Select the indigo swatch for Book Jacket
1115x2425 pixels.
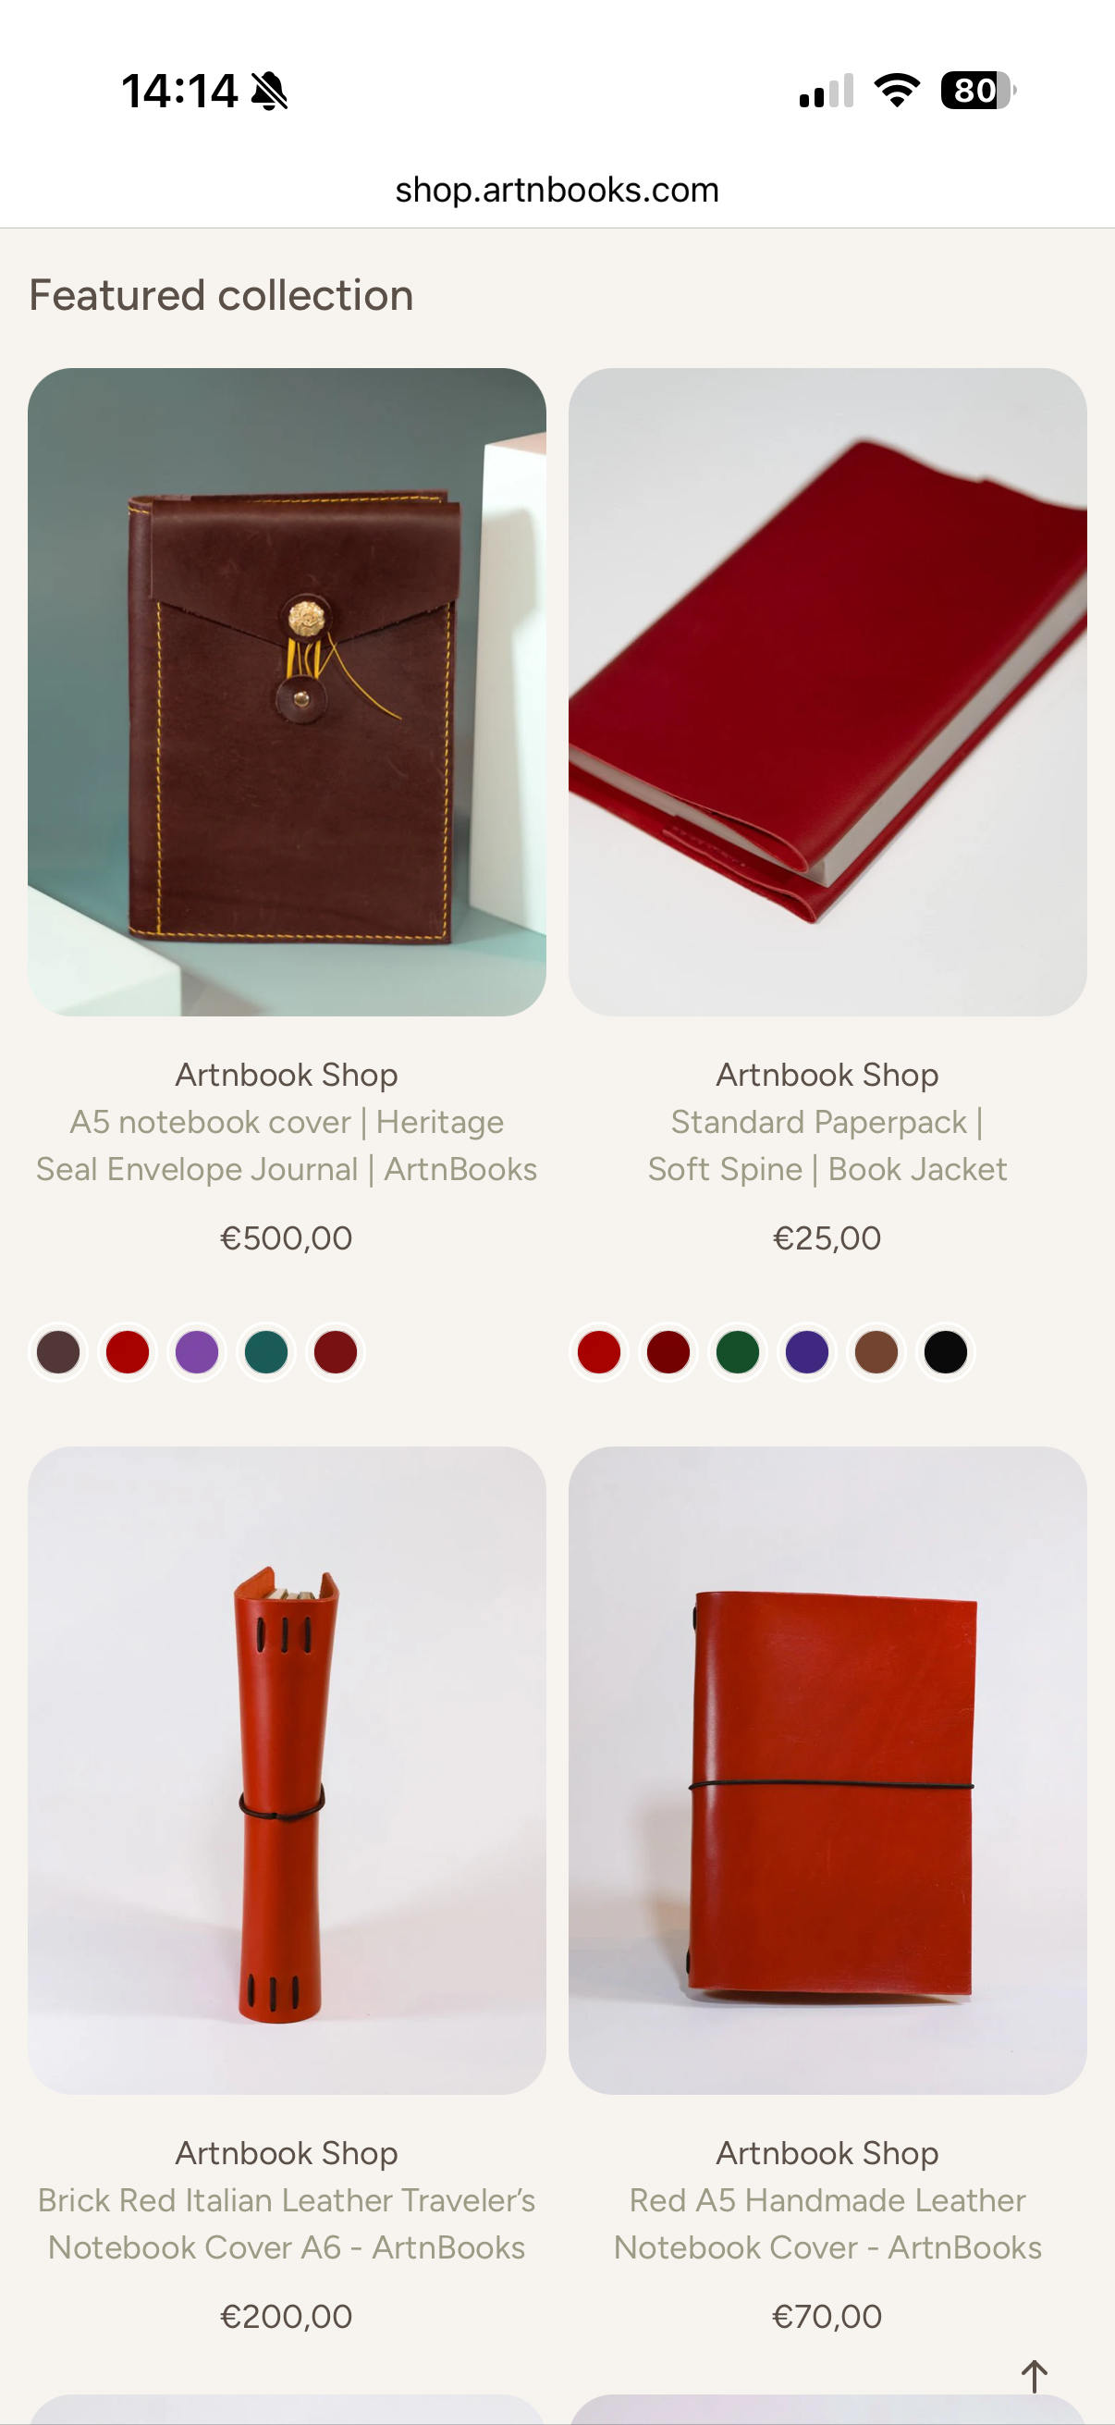coord(807,1353)
